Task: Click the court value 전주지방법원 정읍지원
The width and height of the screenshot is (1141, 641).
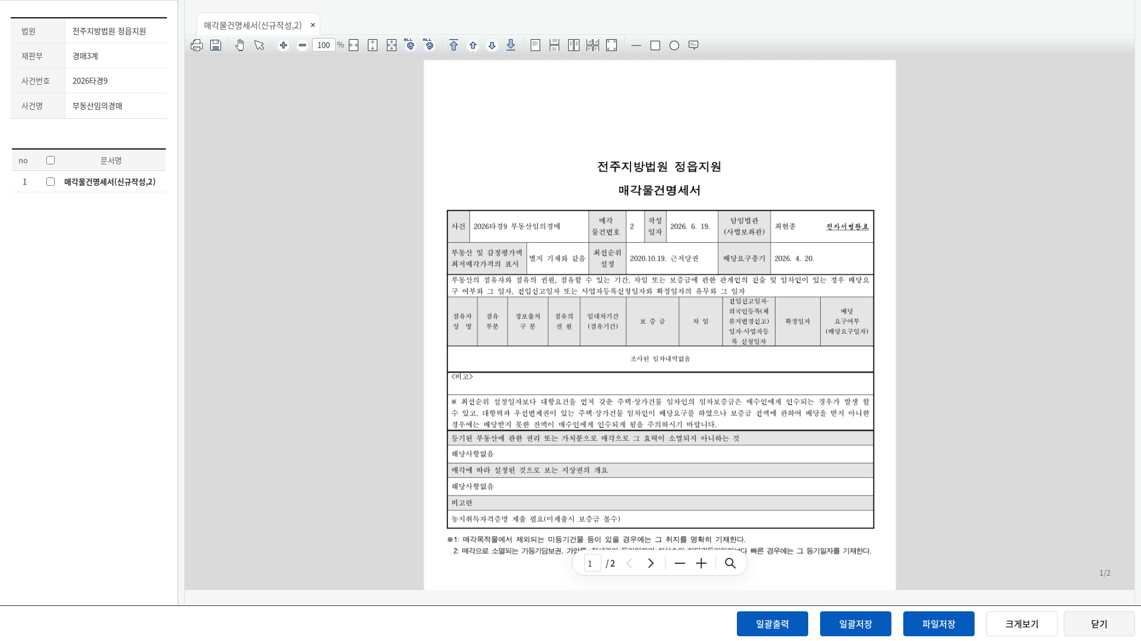Action: [x=109, y=31]
